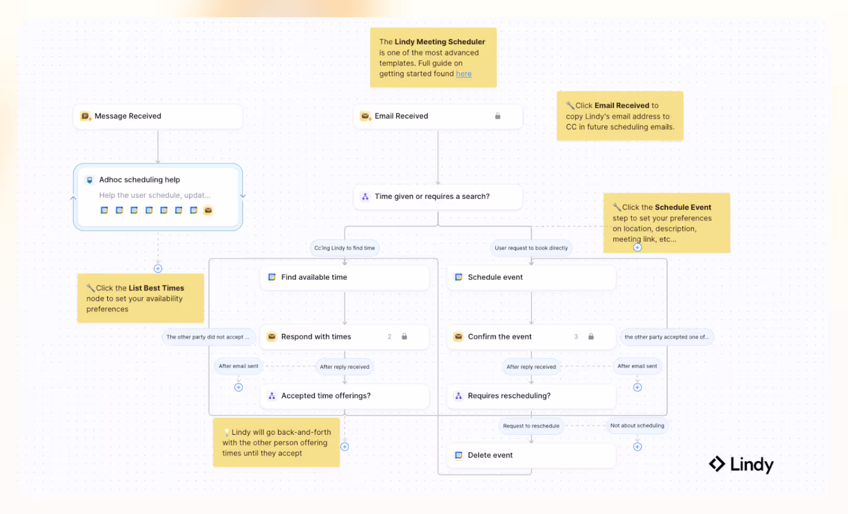Click the calendar icon on Schedule event

pyautogui.click(x=458, y=277)
